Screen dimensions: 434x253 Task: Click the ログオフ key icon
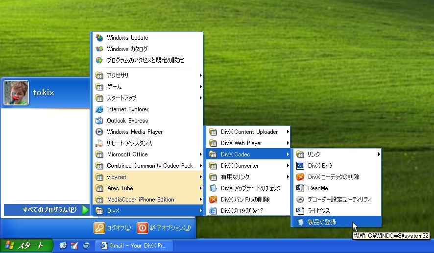coord(99,228)
